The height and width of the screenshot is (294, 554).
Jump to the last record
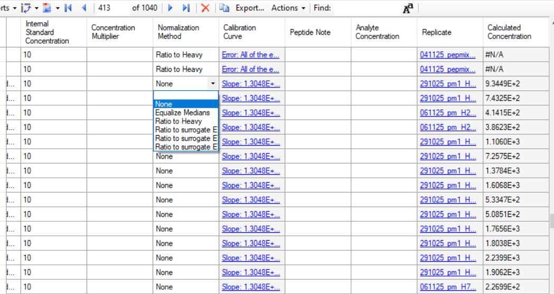coord(186,8)
